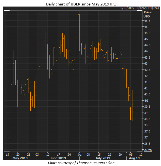Click the date tick 28 in May

[x=28, y=155]
